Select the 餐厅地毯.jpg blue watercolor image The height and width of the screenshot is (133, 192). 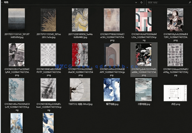(112, 90)
